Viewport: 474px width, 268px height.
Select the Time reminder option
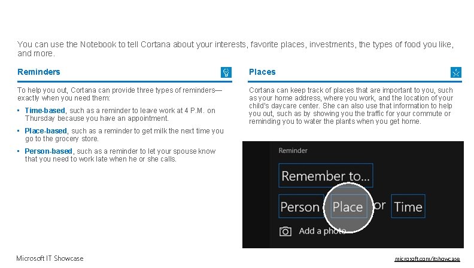click(x=408, y=206)
